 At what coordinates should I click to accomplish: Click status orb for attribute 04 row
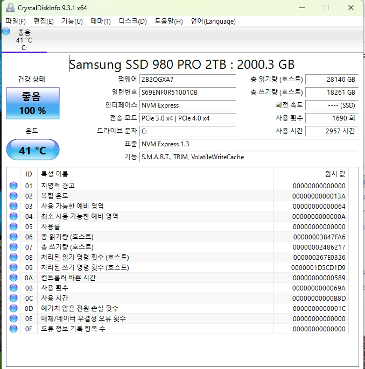(x=13, y=216)
